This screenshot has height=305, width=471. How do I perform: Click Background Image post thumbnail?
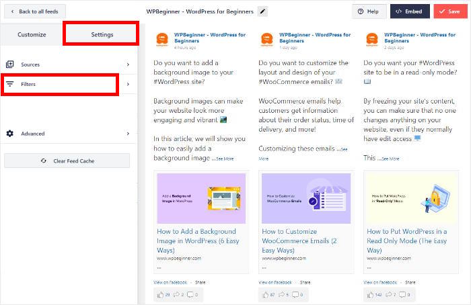coord(201,198)
